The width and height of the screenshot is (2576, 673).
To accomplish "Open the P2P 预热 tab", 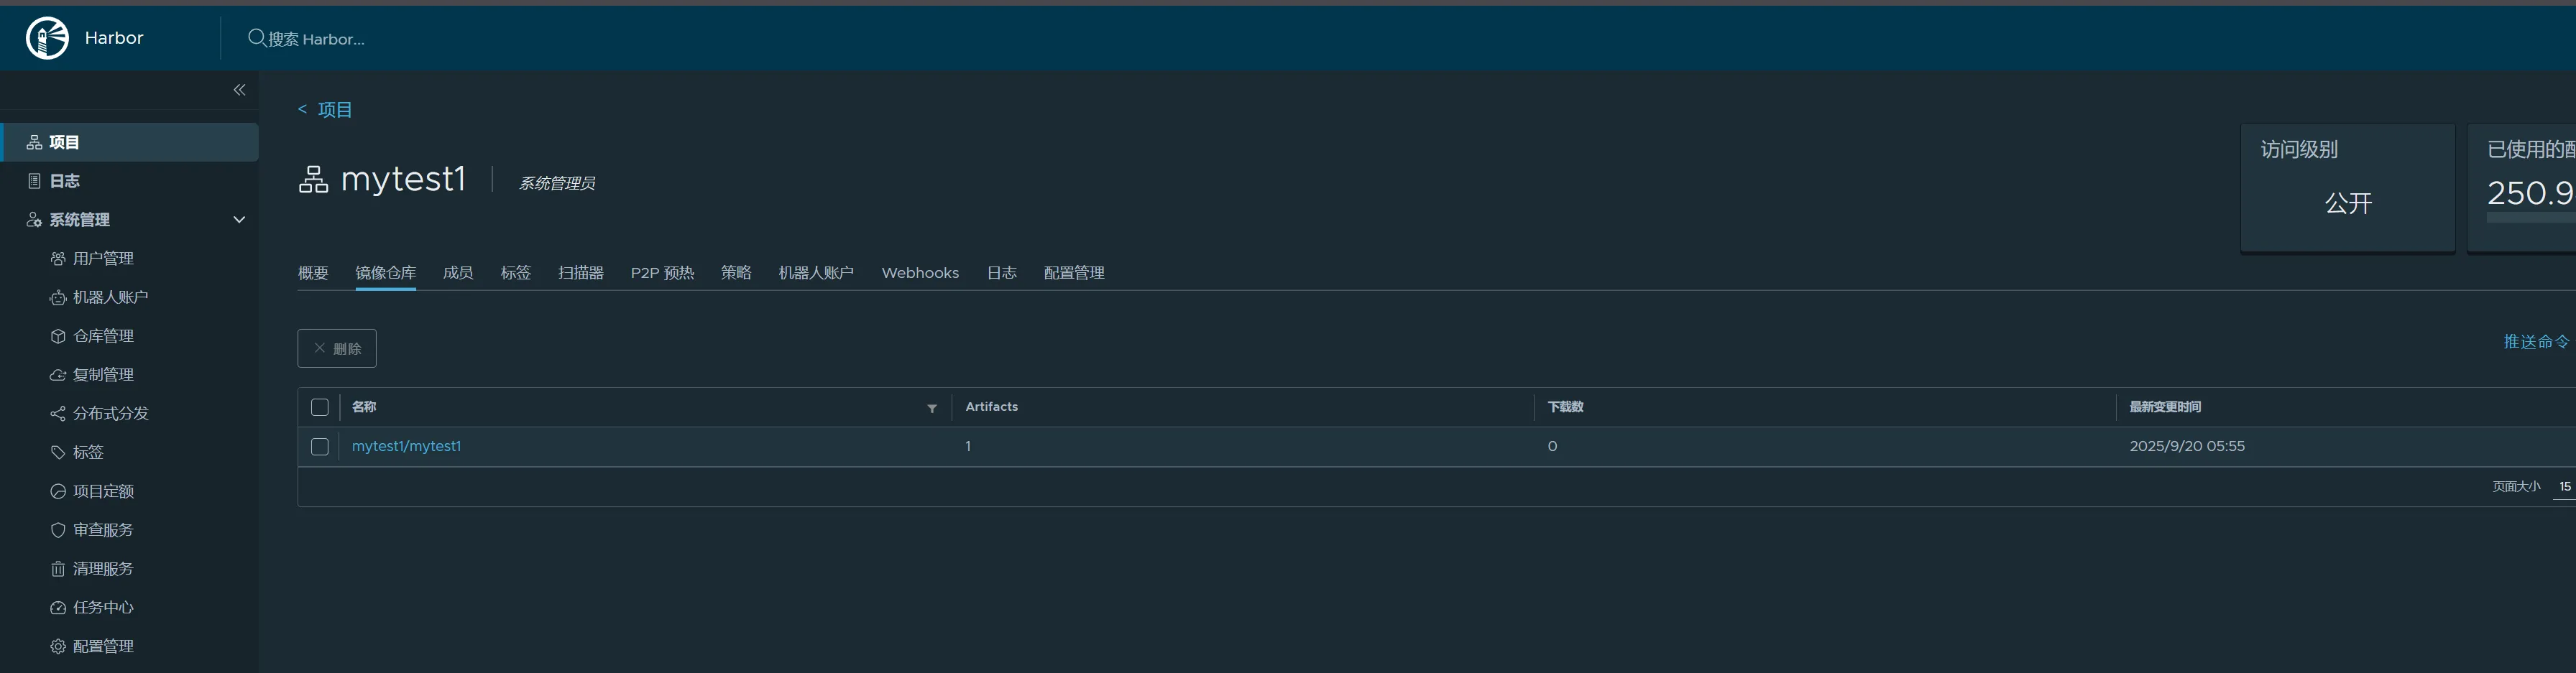I will point(662,273).
